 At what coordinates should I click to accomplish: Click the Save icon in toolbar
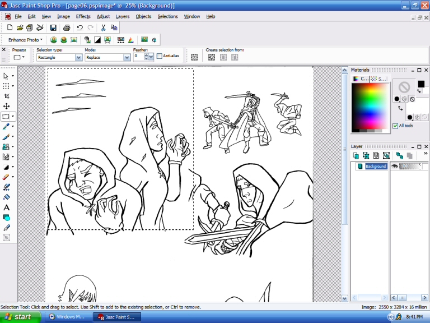click(53, 27)
